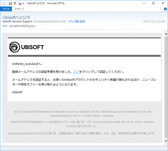
Task: Click the blurred recipient address after 宛先
Action: (22, 26)
